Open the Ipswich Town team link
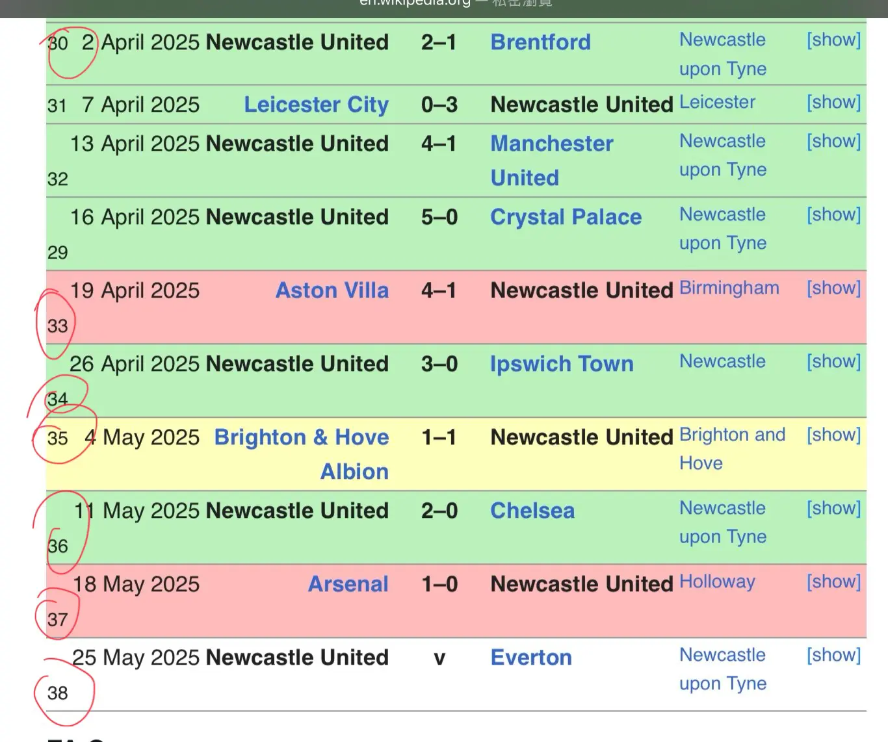This screenshot has width=888, height=742. click(x=562, y=364)
